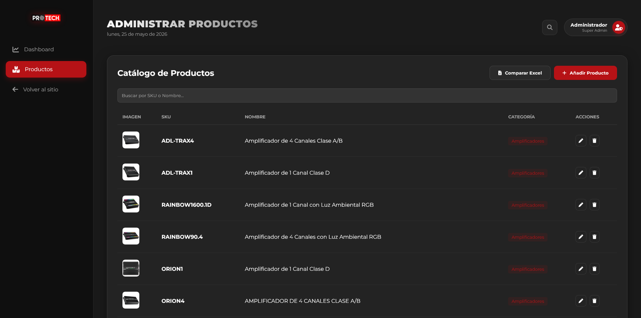Click the Amplificadores tag on ADL-TRAX4 row
The width and height of the screenshot is (641, 318).
pos(528,141)
